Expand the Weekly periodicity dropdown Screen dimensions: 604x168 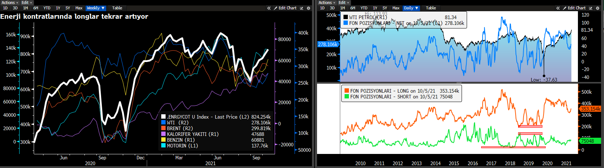(96, 8)
